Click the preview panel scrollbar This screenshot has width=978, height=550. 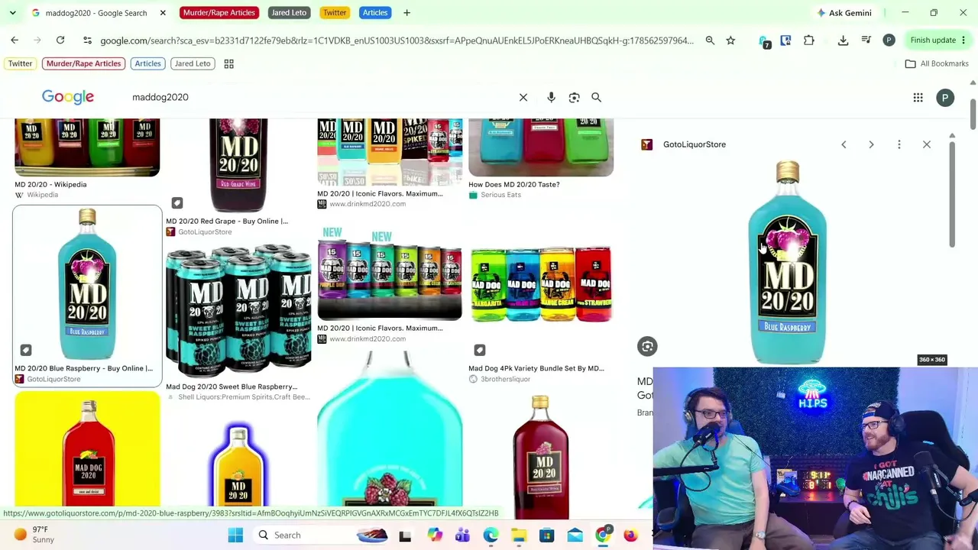coord(952,193)
